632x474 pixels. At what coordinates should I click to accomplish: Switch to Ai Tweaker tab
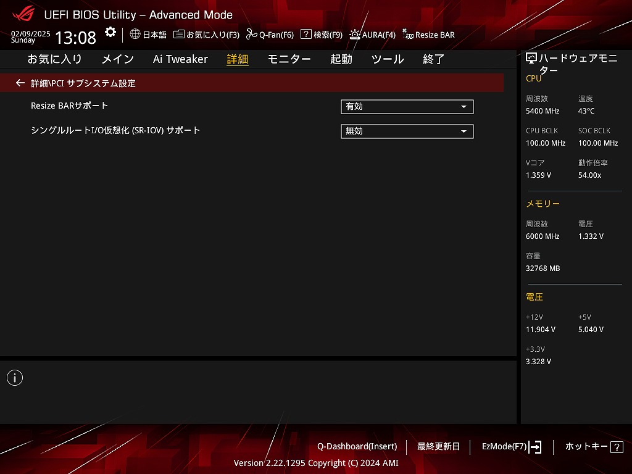180,59
